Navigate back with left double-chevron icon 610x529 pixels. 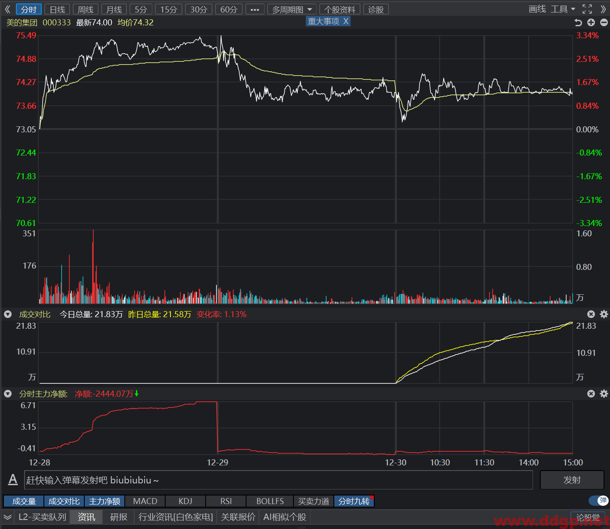click(x=7, y=9)
